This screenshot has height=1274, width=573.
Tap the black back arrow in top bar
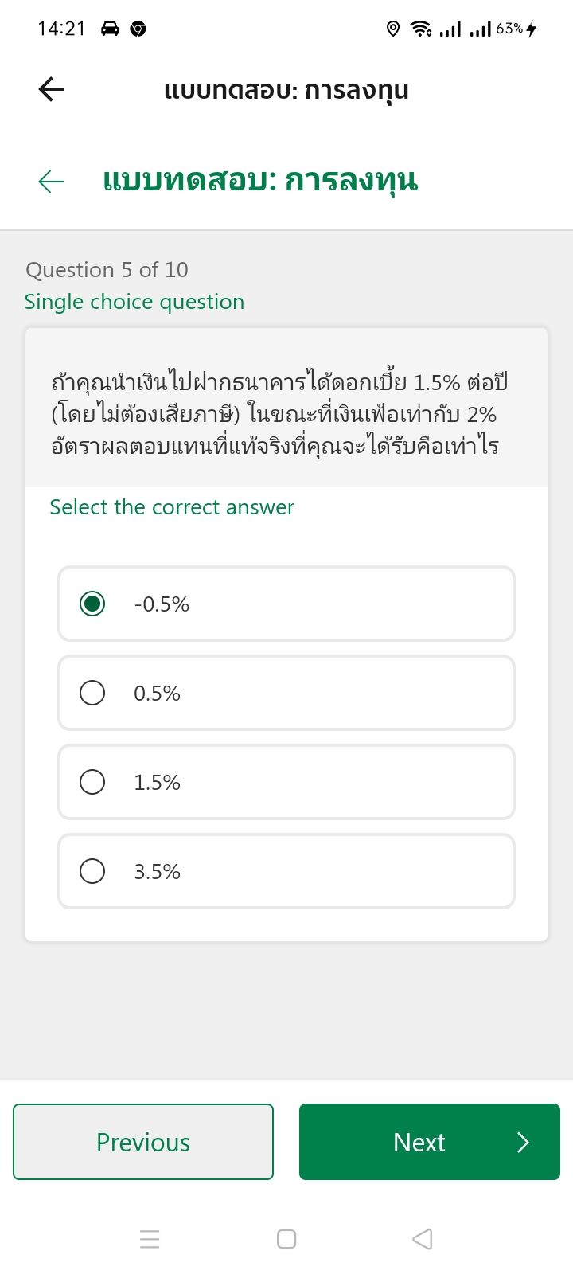(51, 89)
